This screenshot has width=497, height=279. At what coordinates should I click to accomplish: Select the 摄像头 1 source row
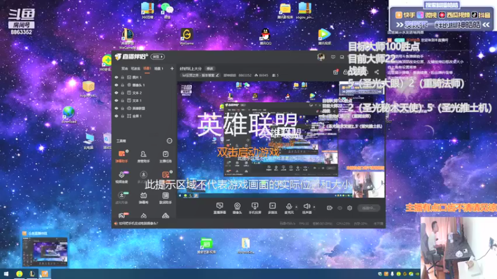click(144, 85)
